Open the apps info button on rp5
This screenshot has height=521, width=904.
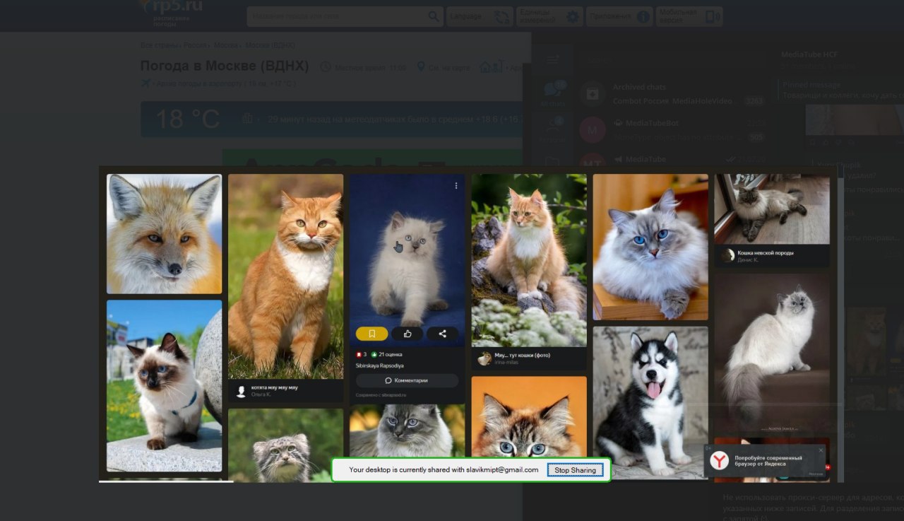coord(643,17)
